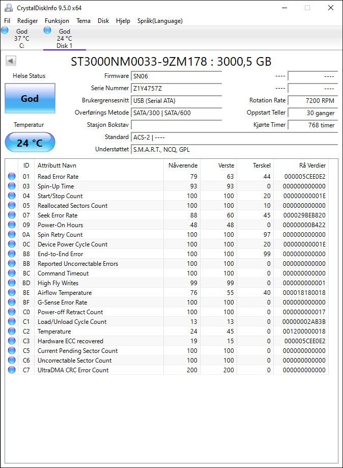Open the Disk menu
343x468 pixels.
coord(103,21)
